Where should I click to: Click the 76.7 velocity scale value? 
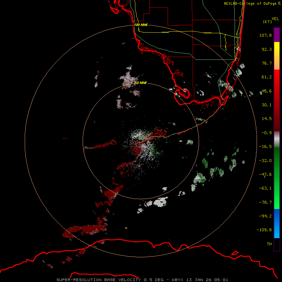[267, 63]
